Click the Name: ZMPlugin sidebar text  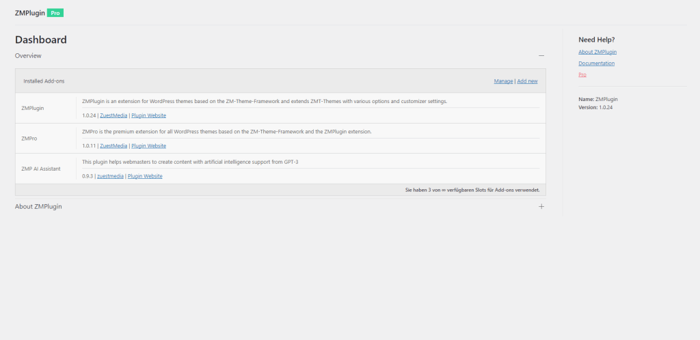coord(598,100)
